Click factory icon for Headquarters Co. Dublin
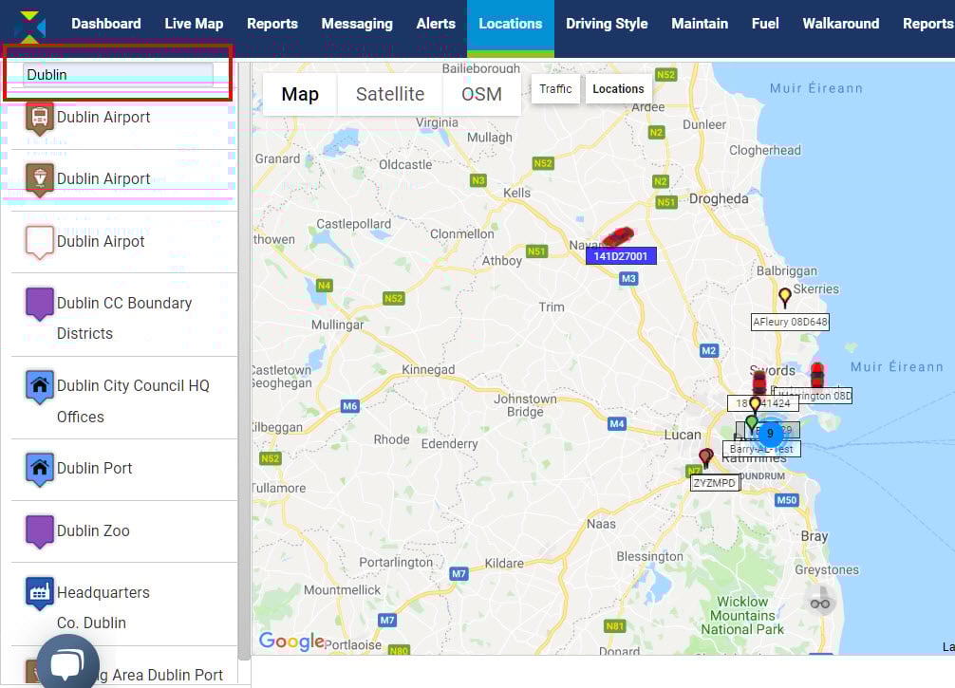The width and height of the screenshot is (955, 688). pyautogui.click(x=40, y=594)
